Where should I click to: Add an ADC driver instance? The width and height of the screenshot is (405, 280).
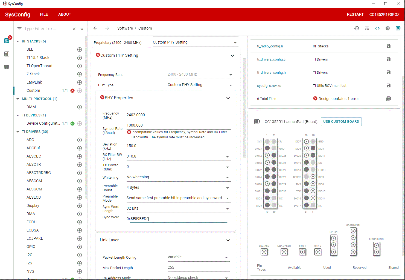tap(80, 140)
